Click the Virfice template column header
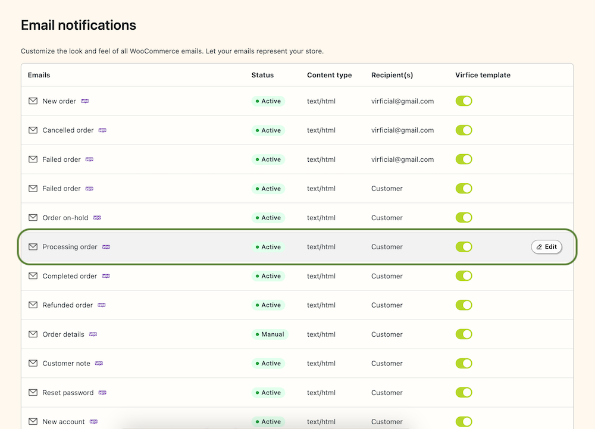 click(483, 75)
